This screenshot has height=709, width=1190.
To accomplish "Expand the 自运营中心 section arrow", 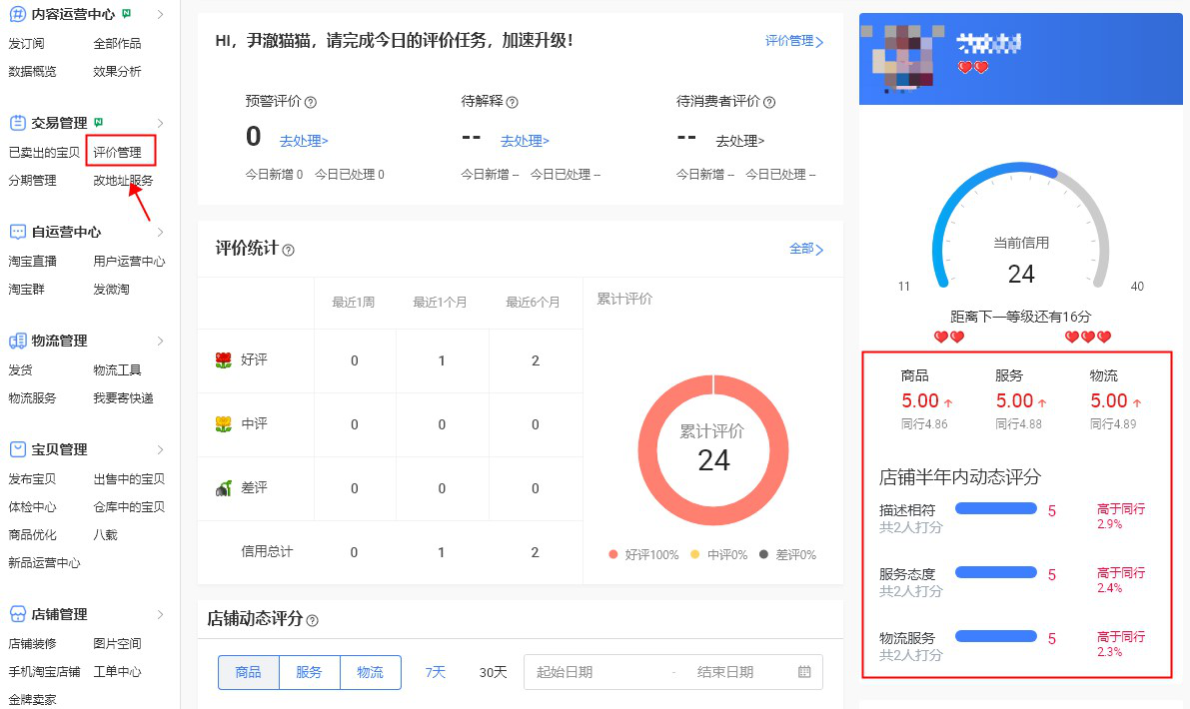I will pos(160,232).
